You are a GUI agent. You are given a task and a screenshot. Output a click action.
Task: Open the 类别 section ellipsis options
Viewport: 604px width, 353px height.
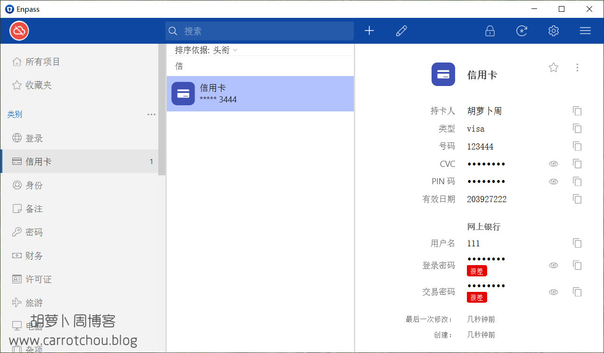151,114
